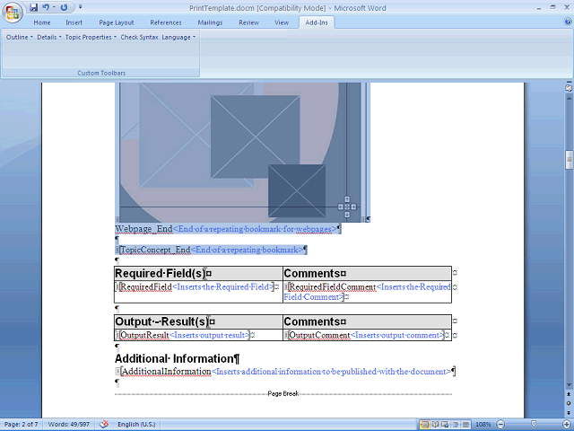Open zoom dialog via 108% level
Image resolution: width=574 pixels, height=431 pixels.
click(483, 425)
